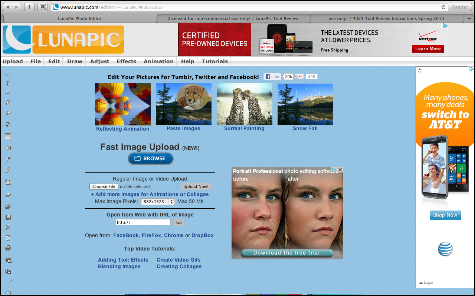Image resolution: width=475 pixels, height=296 pixels.
Task: Open the Max Image Pixels dropdown
Action: pos(158,202)
